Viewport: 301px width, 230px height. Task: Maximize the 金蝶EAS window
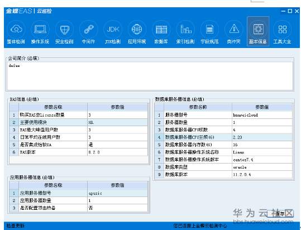[290, 11]
